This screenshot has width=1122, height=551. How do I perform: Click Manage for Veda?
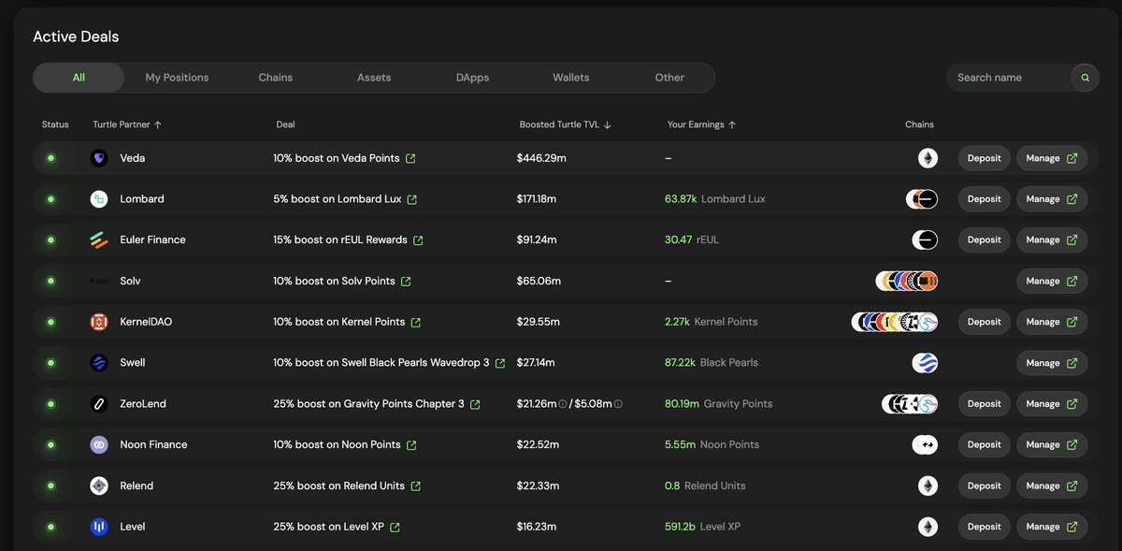pyautogui.click(x=1052, y=158)
